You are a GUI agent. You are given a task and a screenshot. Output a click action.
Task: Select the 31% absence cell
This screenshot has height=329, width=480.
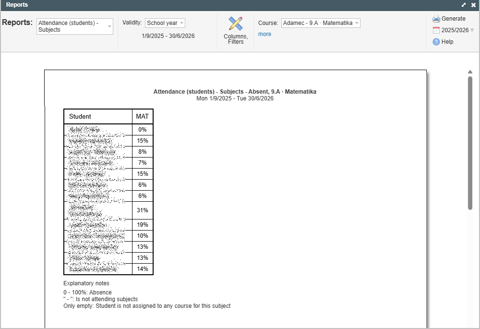tap(143, 210)
